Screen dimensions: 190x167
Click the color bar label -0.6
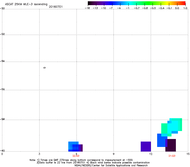coord(145,8)
